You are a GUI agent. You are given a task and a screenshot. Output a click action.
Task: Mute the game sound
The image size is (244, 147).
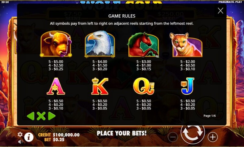coord(20,142)
